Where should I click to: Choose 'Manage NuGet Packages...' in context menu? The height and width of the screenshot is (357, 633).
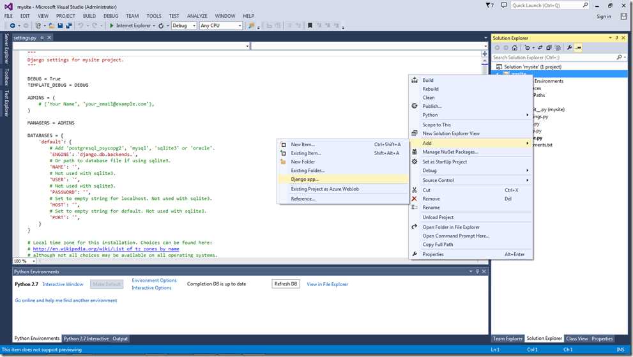click(x=450, y=152)
